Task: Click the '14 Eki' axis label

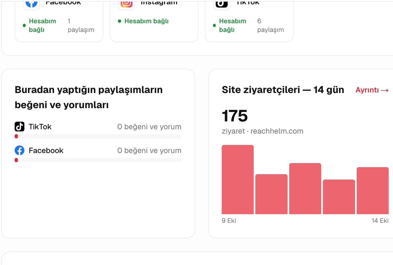Action: (x=380, y=221)
